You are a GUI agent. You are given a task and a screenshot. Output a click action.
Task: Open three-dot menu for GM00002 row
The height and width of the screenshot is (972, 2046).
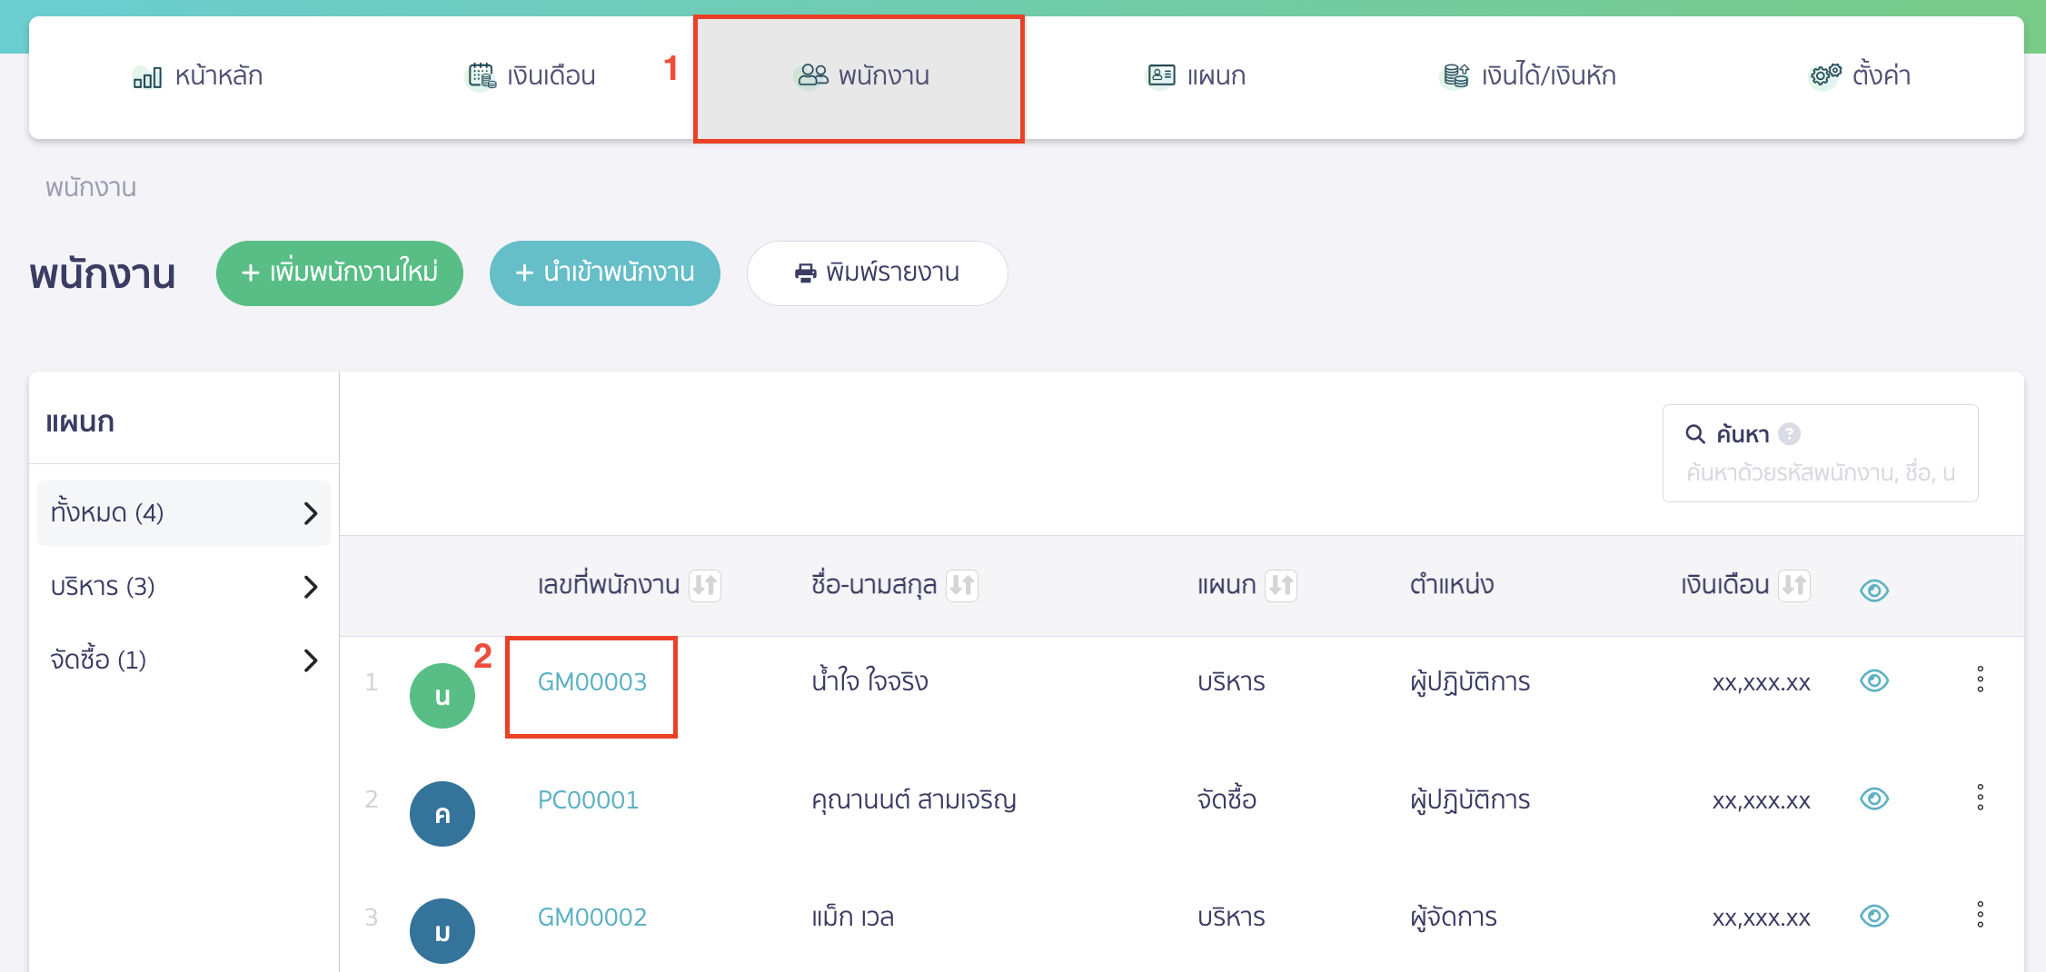click(1980, 915)
